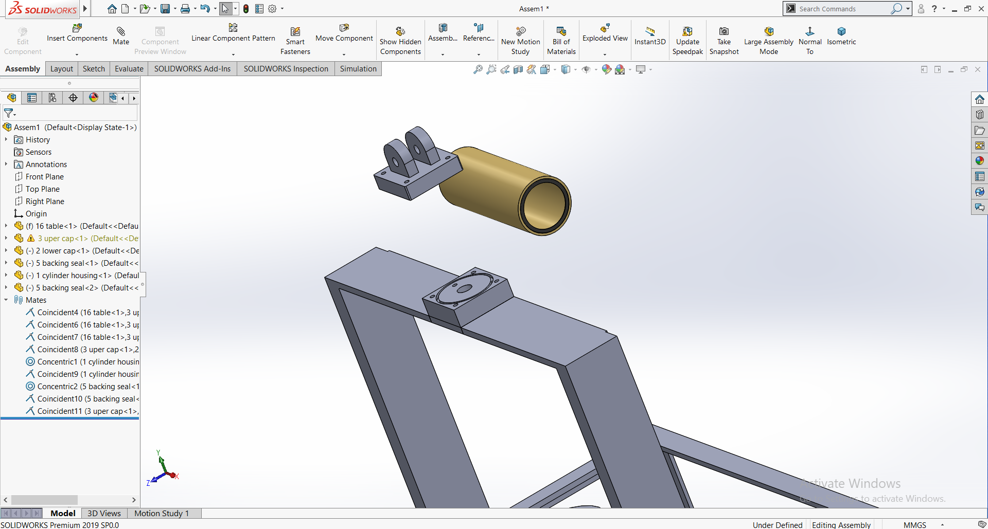Open SOLIDWORKS Resources task pane

[980, 99]
